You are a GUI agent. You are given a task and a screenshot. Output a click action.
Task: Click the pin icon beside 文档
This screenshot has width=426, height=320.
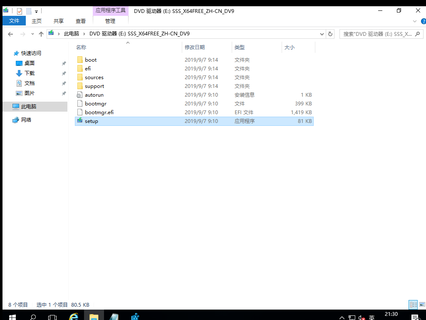pos(64,83)
